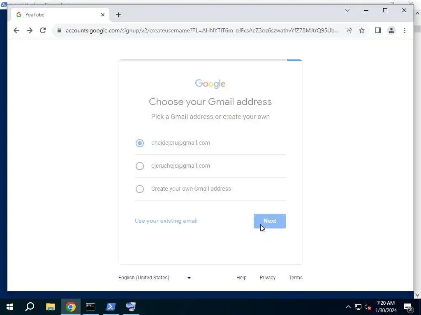This screenshot has width=421, height=315.
Task: Open PowerShell from the taskbar
Action: 111,307
